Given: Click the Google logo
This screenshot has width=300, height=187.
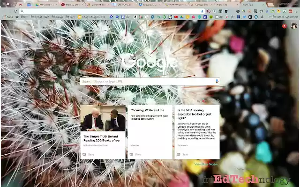Looking at the screenshot, I should click(150, 61).
